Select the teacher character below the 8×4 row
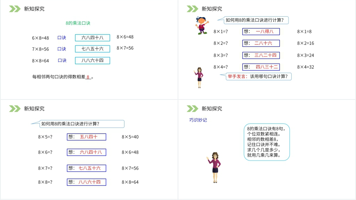This screenshot has width=356, height=200. click(200, 78)
